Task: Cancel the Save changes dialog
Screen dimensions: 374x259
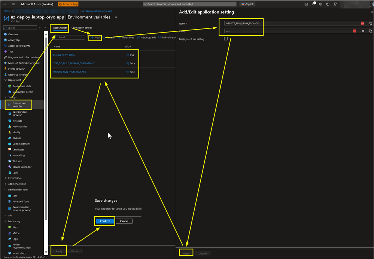Action: tap(124, 221)
